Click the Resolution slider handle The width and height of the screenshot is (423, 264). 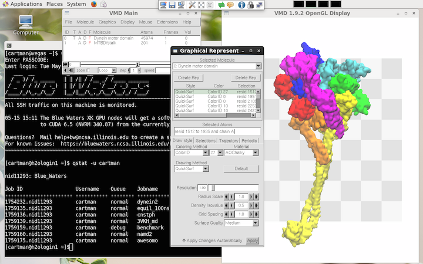point(213,188)
